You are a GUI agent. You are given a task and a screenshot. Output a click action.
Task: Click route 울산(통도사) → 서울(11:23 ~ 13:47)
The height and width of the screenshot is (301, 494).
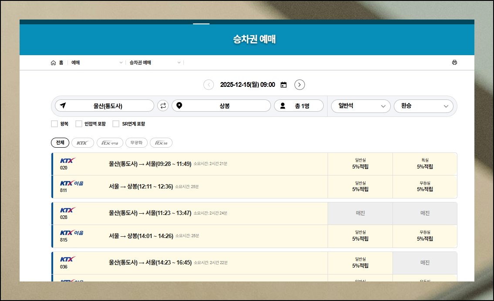(150, 213)
